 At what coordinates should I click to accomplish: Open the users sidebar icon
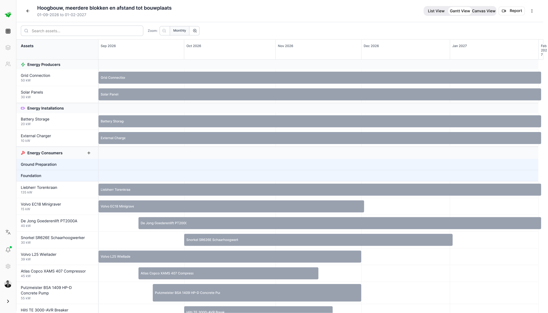[8, 64]
